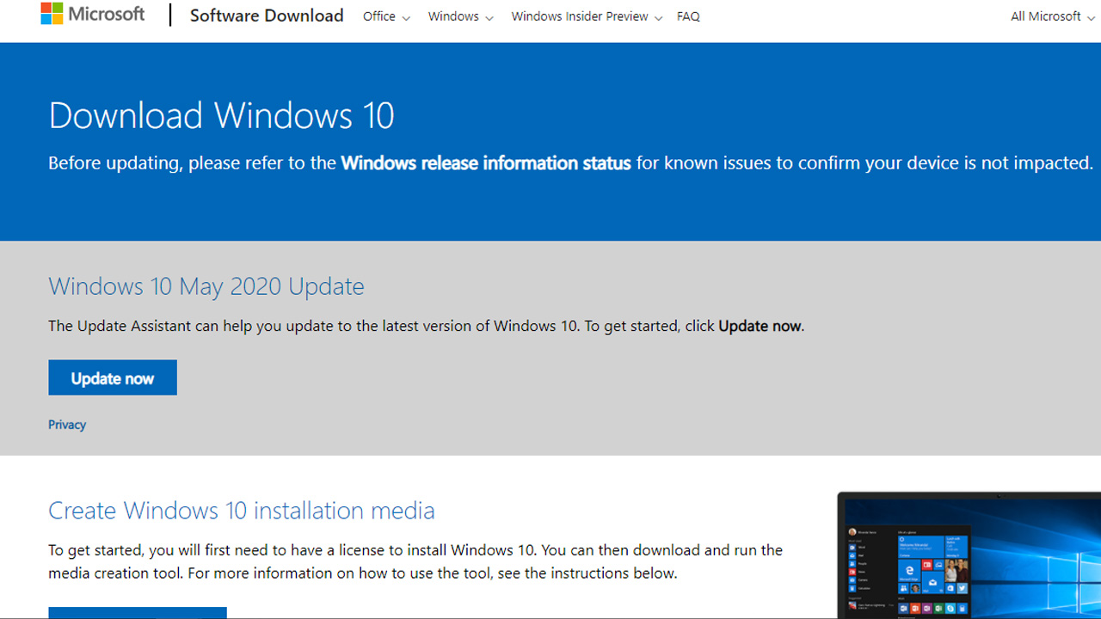1101x619 pixels.
Task: Open the Software Download home page
Action: click(x=267, y=15)
